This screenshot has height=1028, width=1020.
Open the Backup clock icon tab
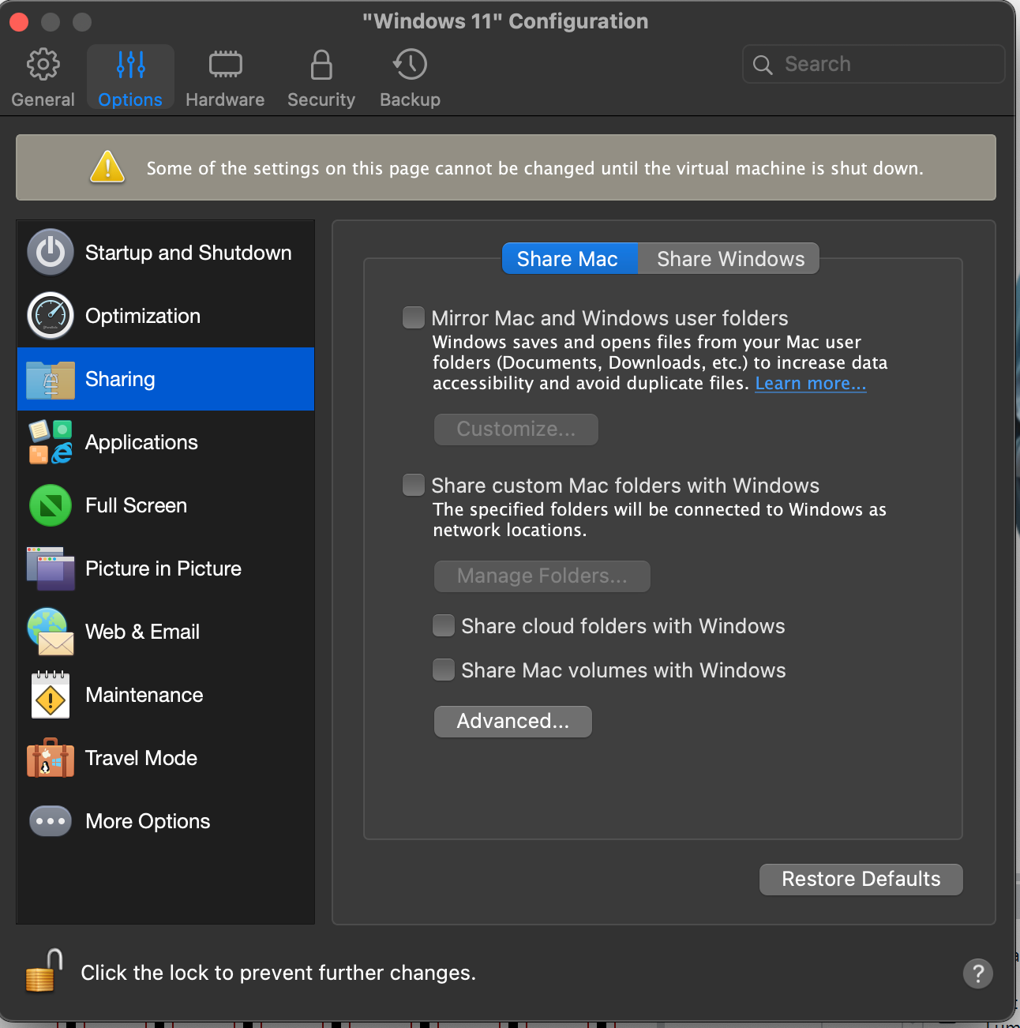pos(410,65)
